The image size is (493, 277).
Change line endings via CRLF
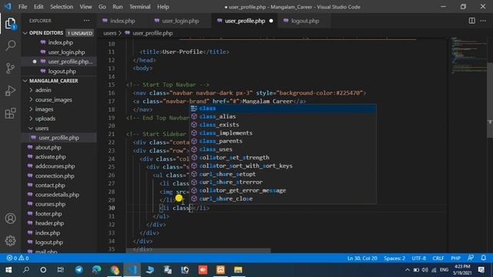[438, 259]
